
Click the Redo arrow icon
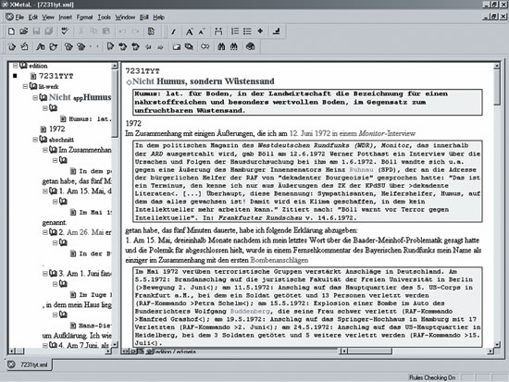pos(135,31)
